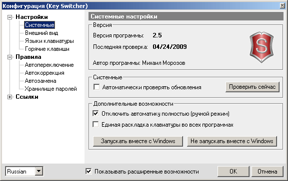
Task: Open Хранилище паролей item
Action: [x=50, y=89]
